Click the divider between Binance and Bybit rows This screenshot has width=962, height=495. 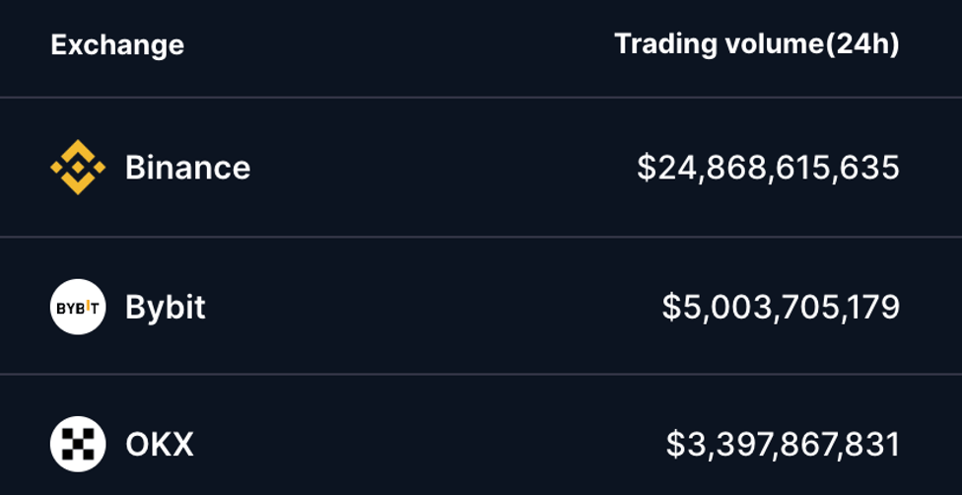pyautogui.click(x=481, y=237)
